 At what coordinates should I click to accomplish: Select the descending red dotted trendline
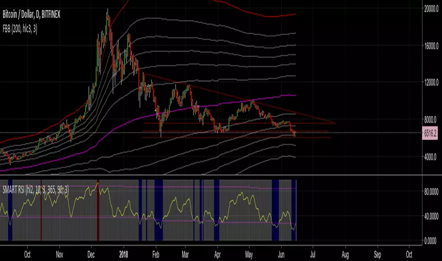[x=239, y=98]
